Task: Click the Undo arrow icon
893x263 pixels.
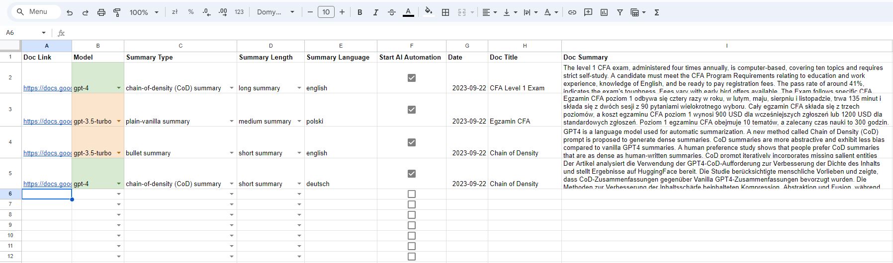Action: click(x=70, y=12)
